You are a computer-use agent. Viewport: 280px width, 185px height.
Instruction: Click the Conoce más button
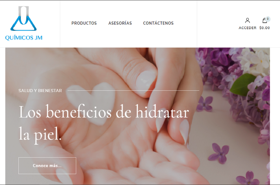47,165
